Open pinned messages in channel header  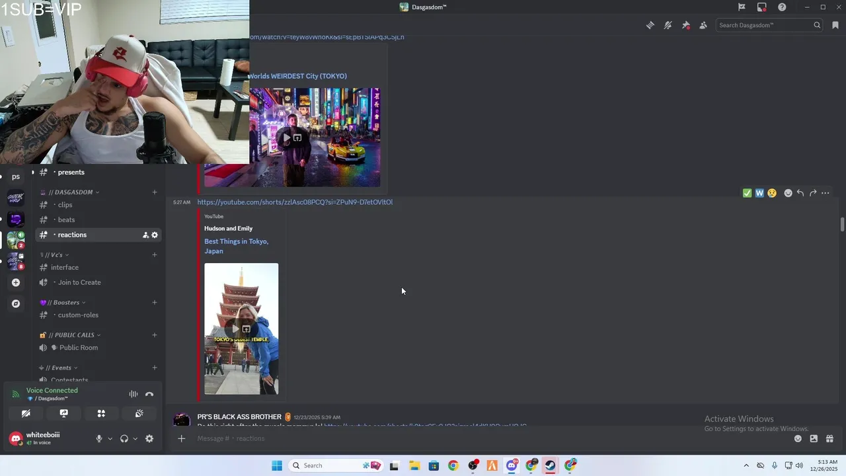(685, 25)
